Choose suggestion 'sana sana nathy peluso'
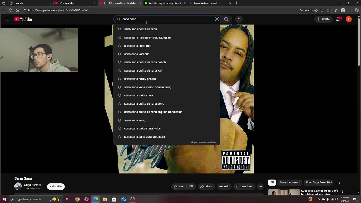This screenshot has width=361, height=203. 167,79
